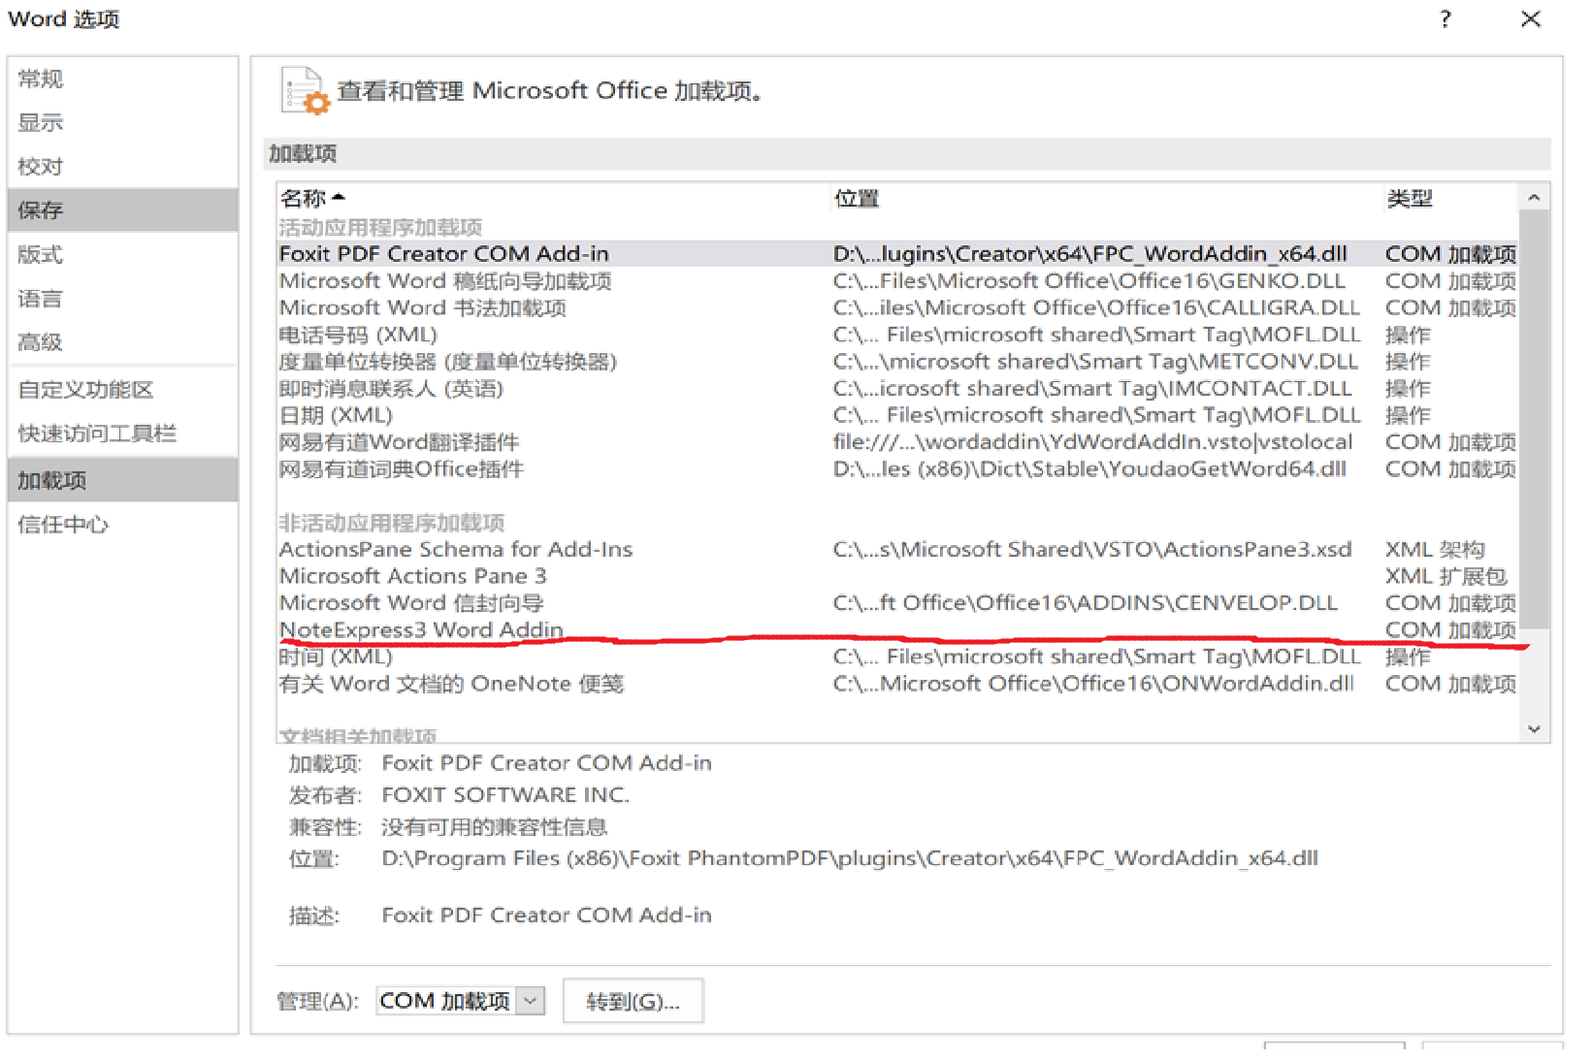Screen dimensions: 1592x1061
Task: Close the Word 选项 dialog
Action: [1531, 19]
